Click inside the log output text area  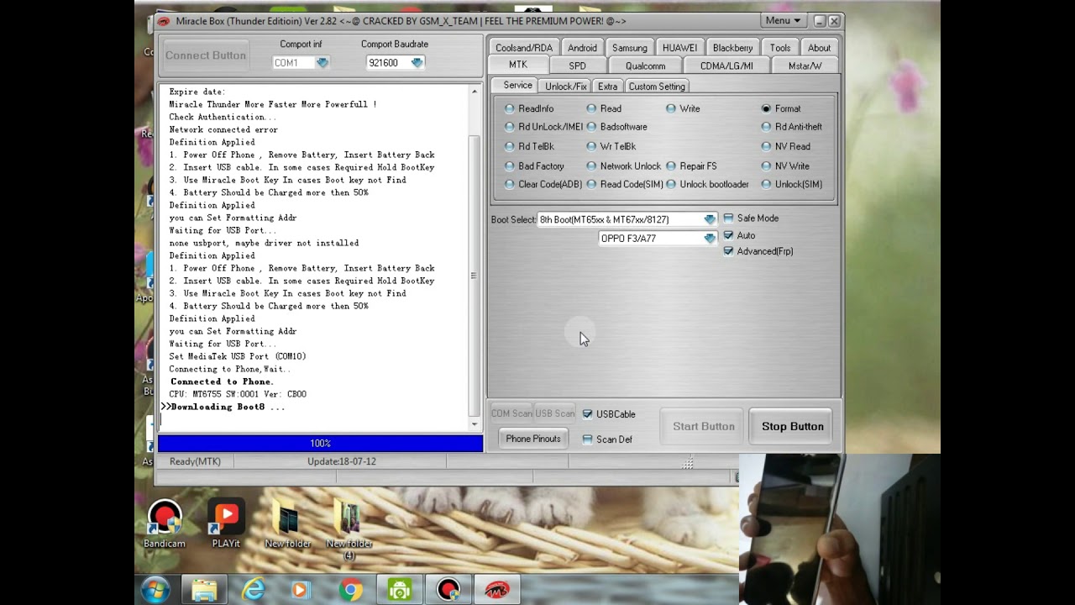(313, 258)
